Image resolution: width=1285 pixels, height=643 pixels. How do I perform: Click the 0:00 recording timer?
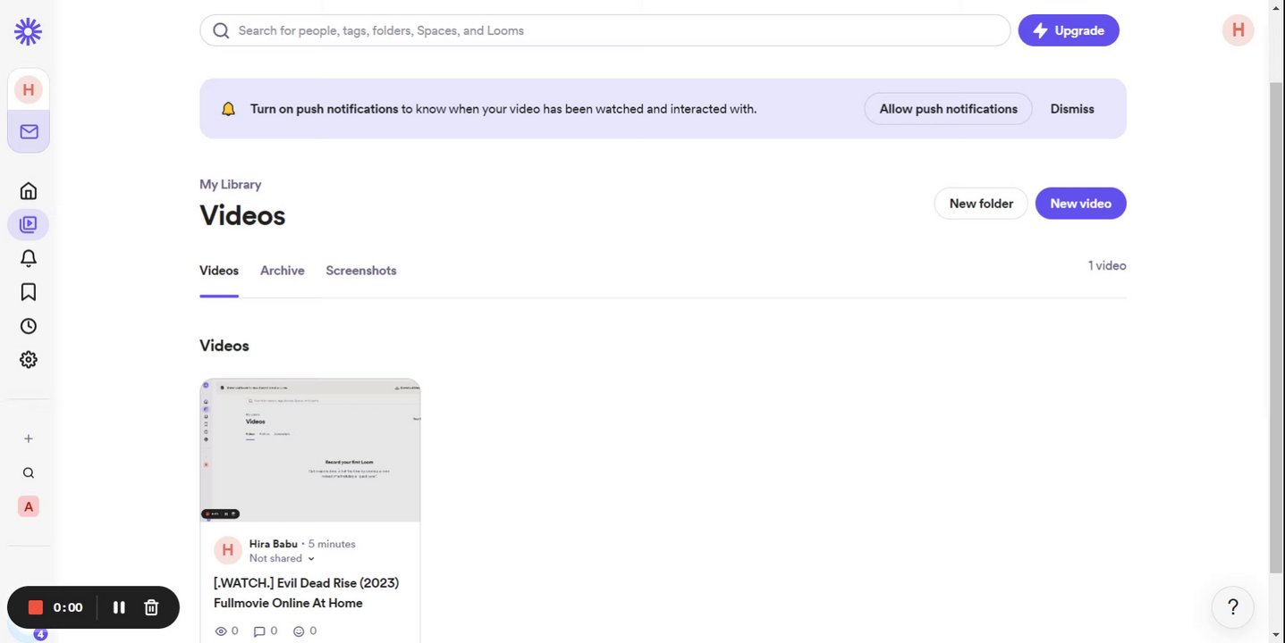click(x=68, y=607)
